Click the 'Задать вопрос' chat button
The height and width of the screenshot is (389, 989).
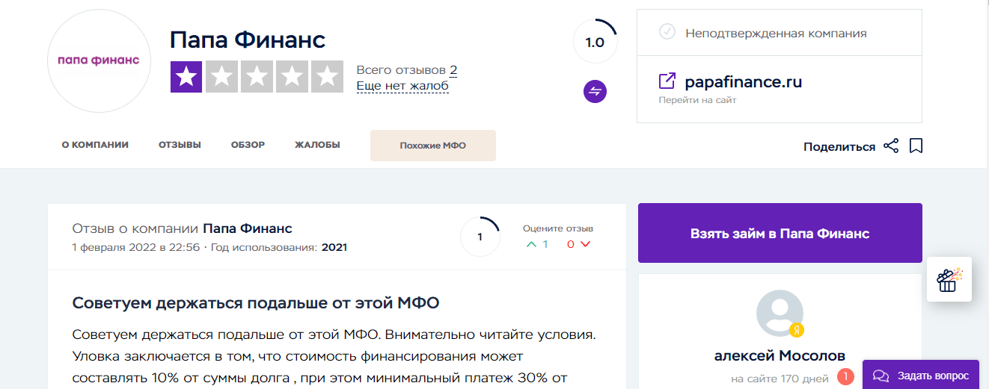tap(921, 375)
